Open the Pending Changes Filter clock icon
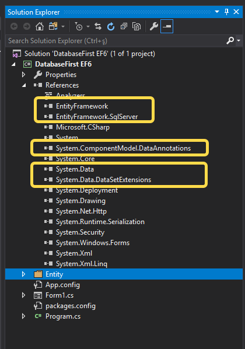The image size is (245, 349). click(78, 26)
